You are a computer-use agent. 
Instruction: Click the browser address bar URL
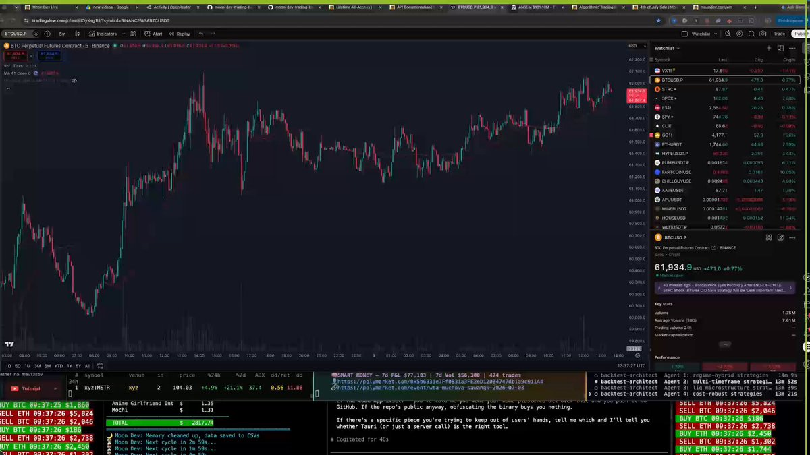click(x=100, y=20)
